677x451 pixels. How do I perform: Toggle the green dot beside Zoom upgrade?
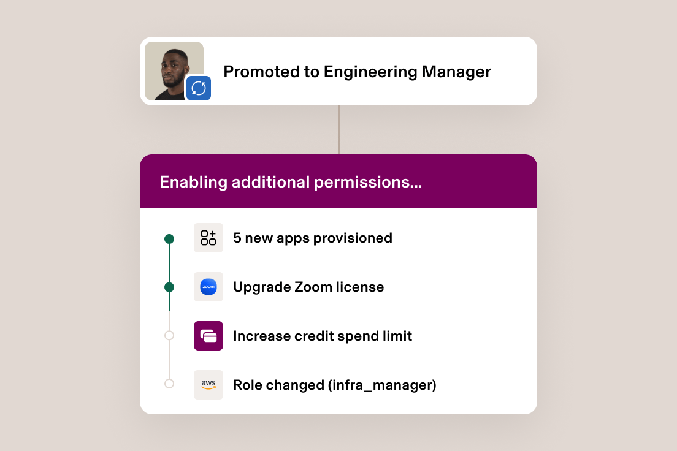[x=169, y=287]
